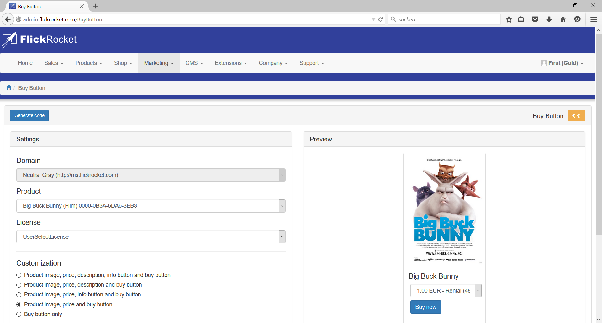Click the Big Buck Bunny poster image
The height and width of the screenshot is (323, 602).
[x=444, y=210]
